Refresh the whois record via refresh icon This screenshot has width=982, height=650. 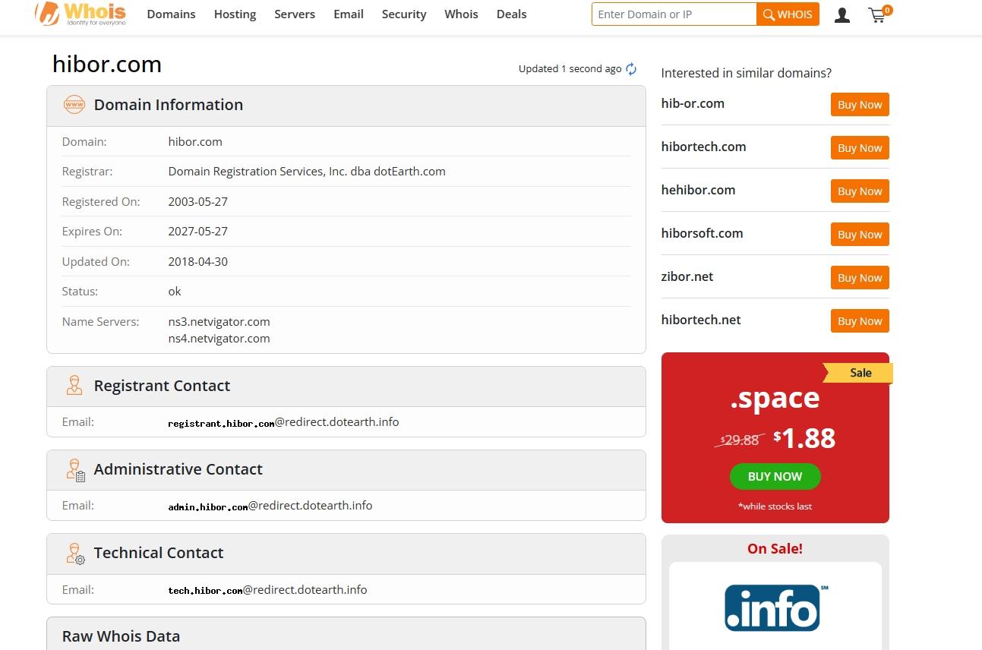coord(631,69)
